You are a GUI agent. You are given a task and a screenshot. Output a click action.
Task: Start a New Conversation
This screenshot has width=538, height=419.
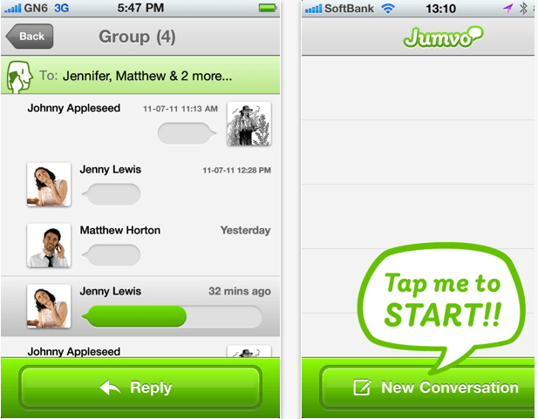click(x=428, y=388)
